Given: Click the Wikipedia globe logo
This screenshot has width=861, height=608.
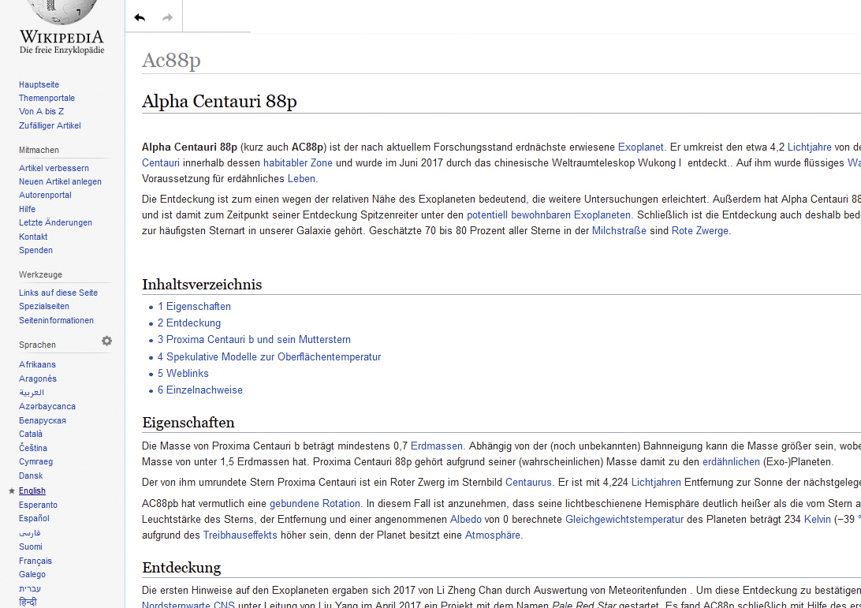Looking at the screenshot, I should [x=61, y=11].
